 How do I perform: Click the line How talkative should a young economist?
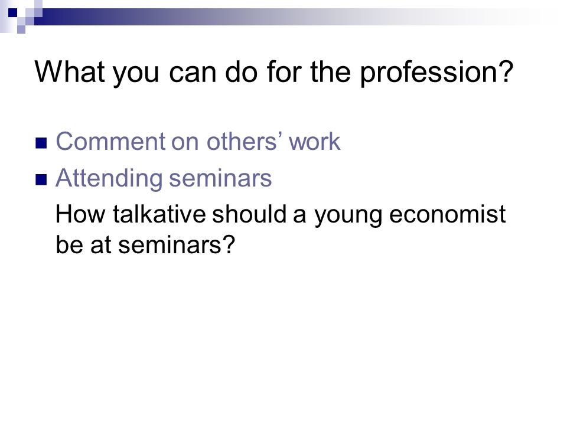tap(280, 215)
